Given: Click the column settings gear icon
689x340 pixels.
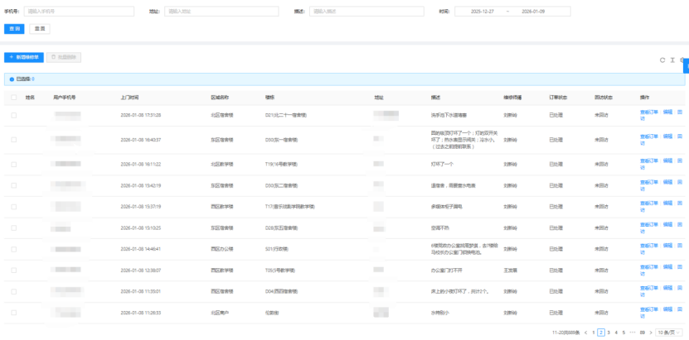Looking at the screenshot, I should coord(682,60).
